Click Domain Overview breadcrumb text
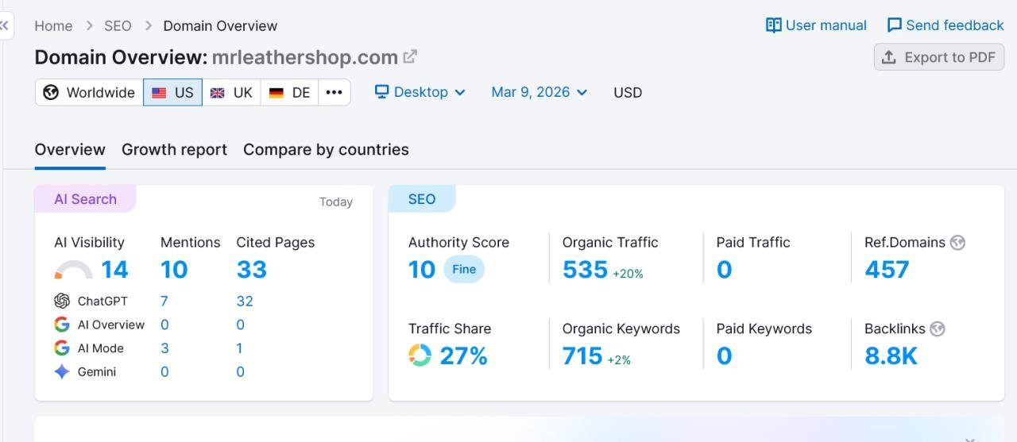The height and width of the screenshot is (442, 1017). click(220, 25)
